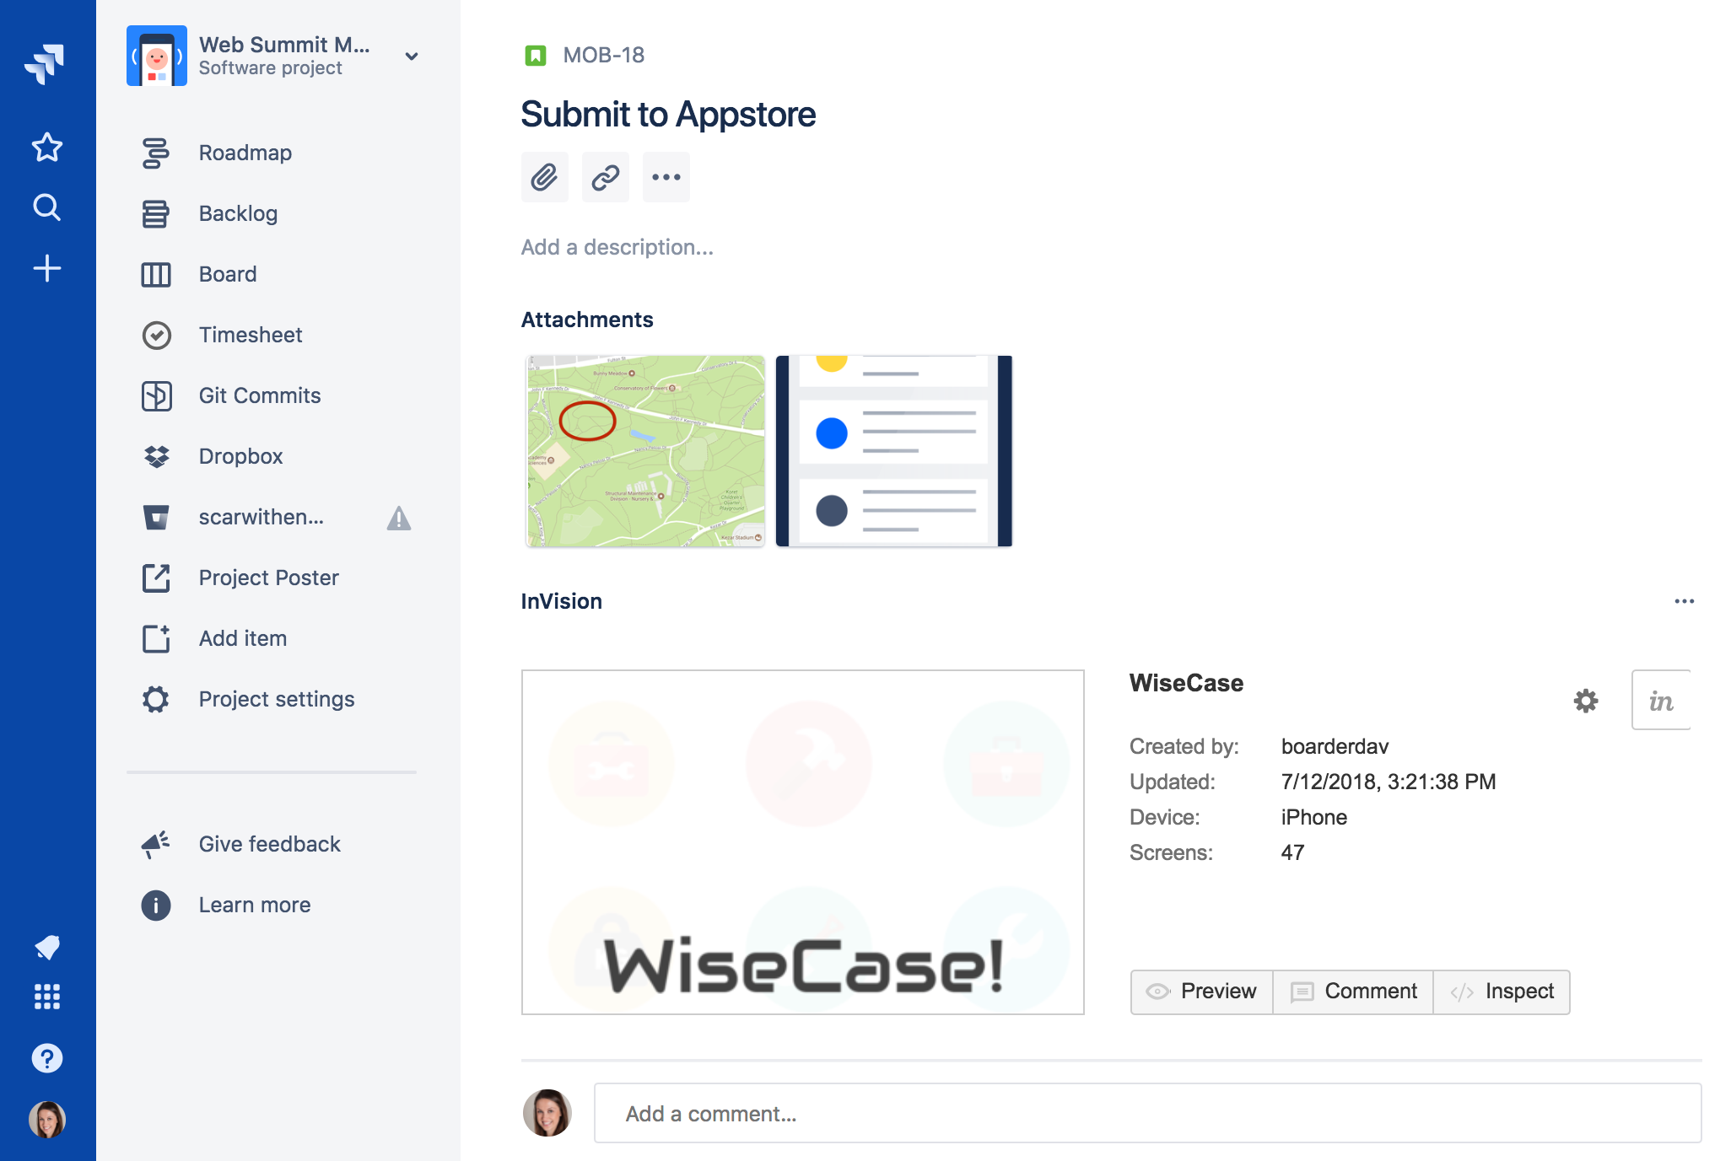
Task: Click the MOB-18 issue key link
Action: pos(604,56)
